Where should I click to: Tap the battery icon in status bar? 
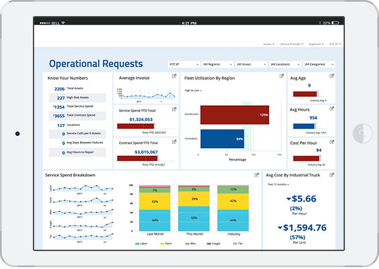[335, 23]
